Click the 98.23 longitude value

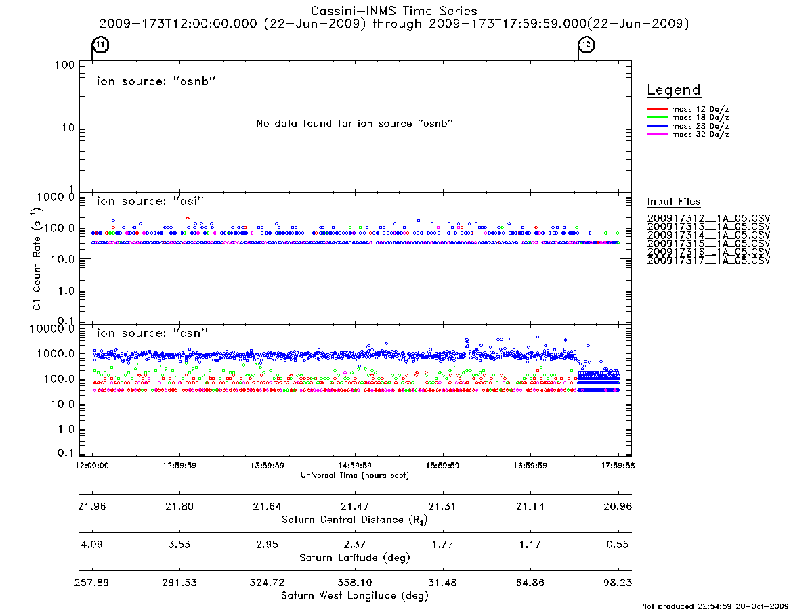coord(618,583)
